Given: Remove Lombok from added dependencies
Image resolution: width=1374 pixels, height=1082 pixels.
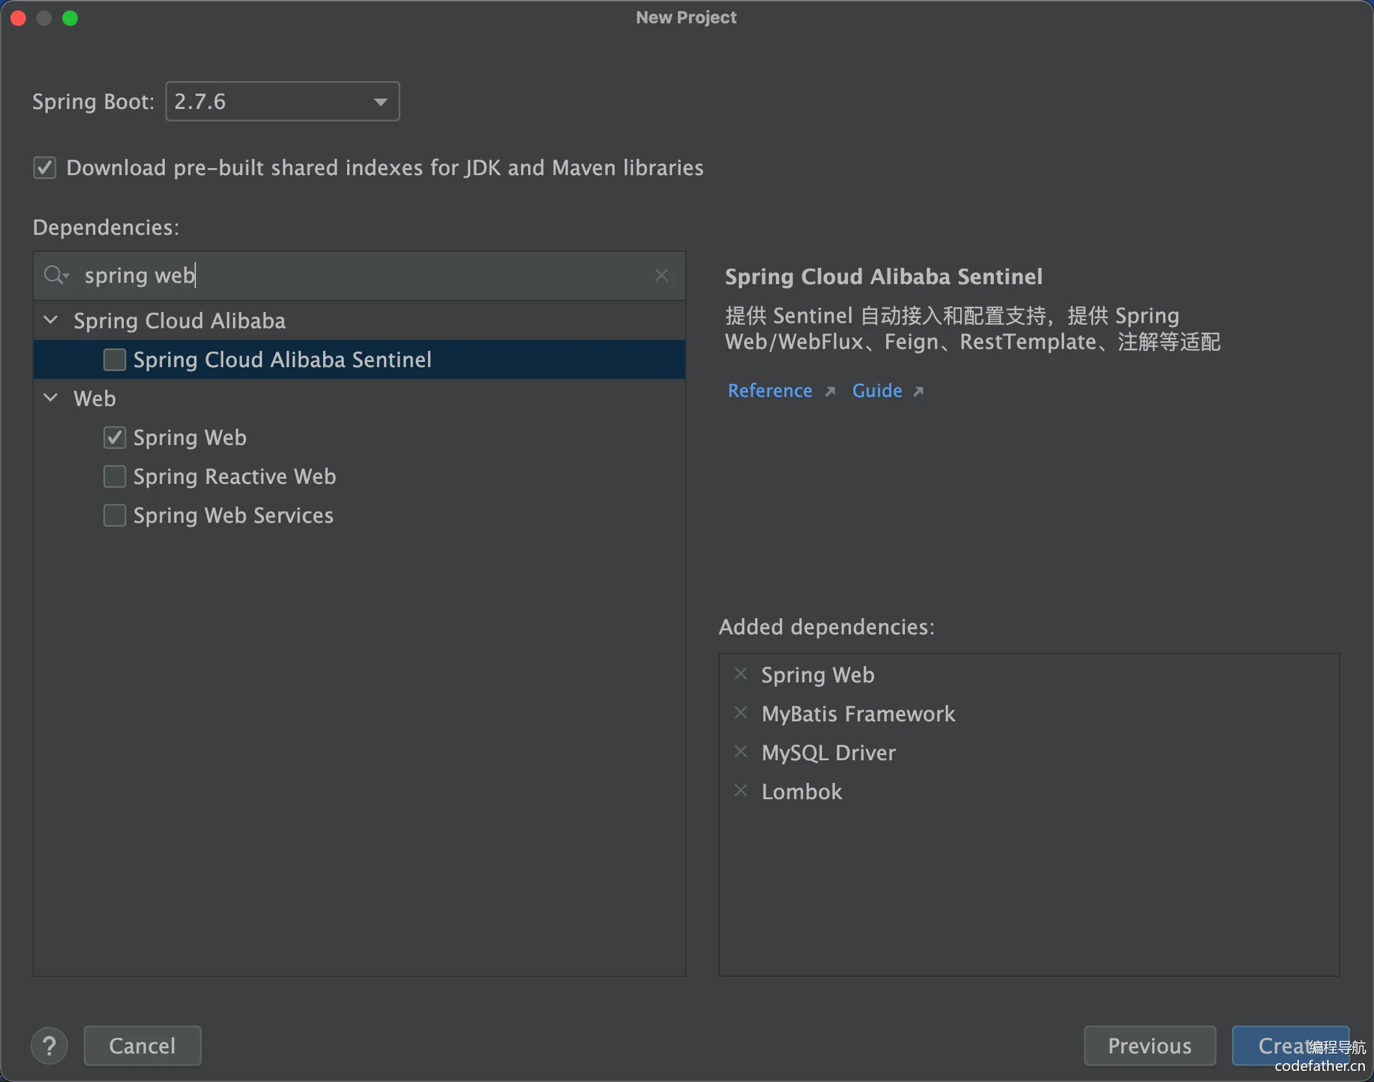Looking at the screenshot, I should [x=741, y=791].
